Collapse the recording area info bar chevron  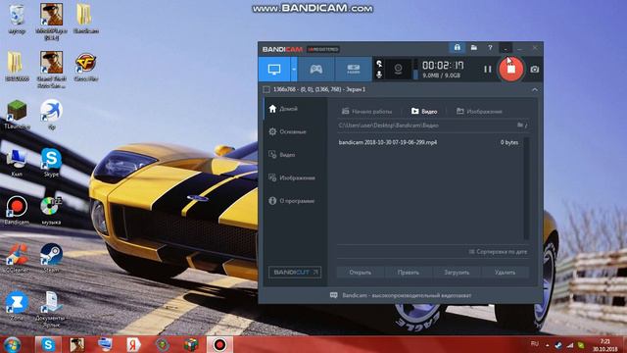coord(535,89)
